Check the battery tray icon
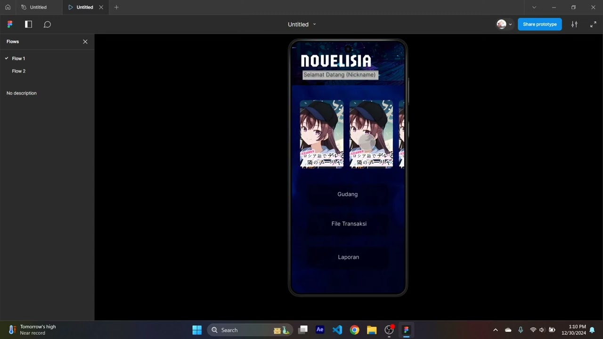Viewport: 603px width, 339px height. (x=552, y=330)
